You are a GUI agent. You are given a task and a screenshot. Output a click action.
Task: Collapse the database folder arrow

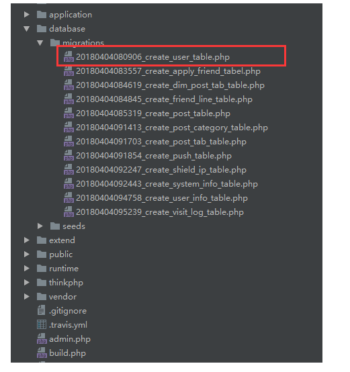[x=27, y=29]
